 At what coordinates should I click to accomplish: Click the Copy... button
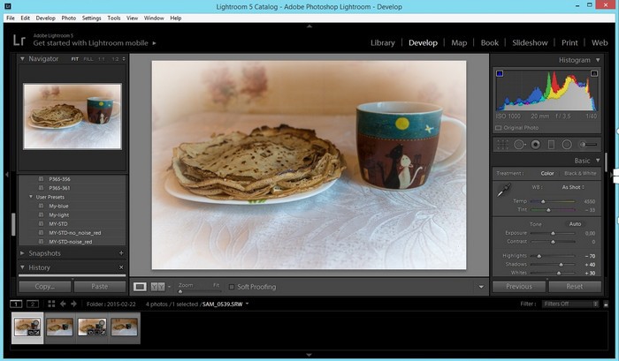click(45, 287)
